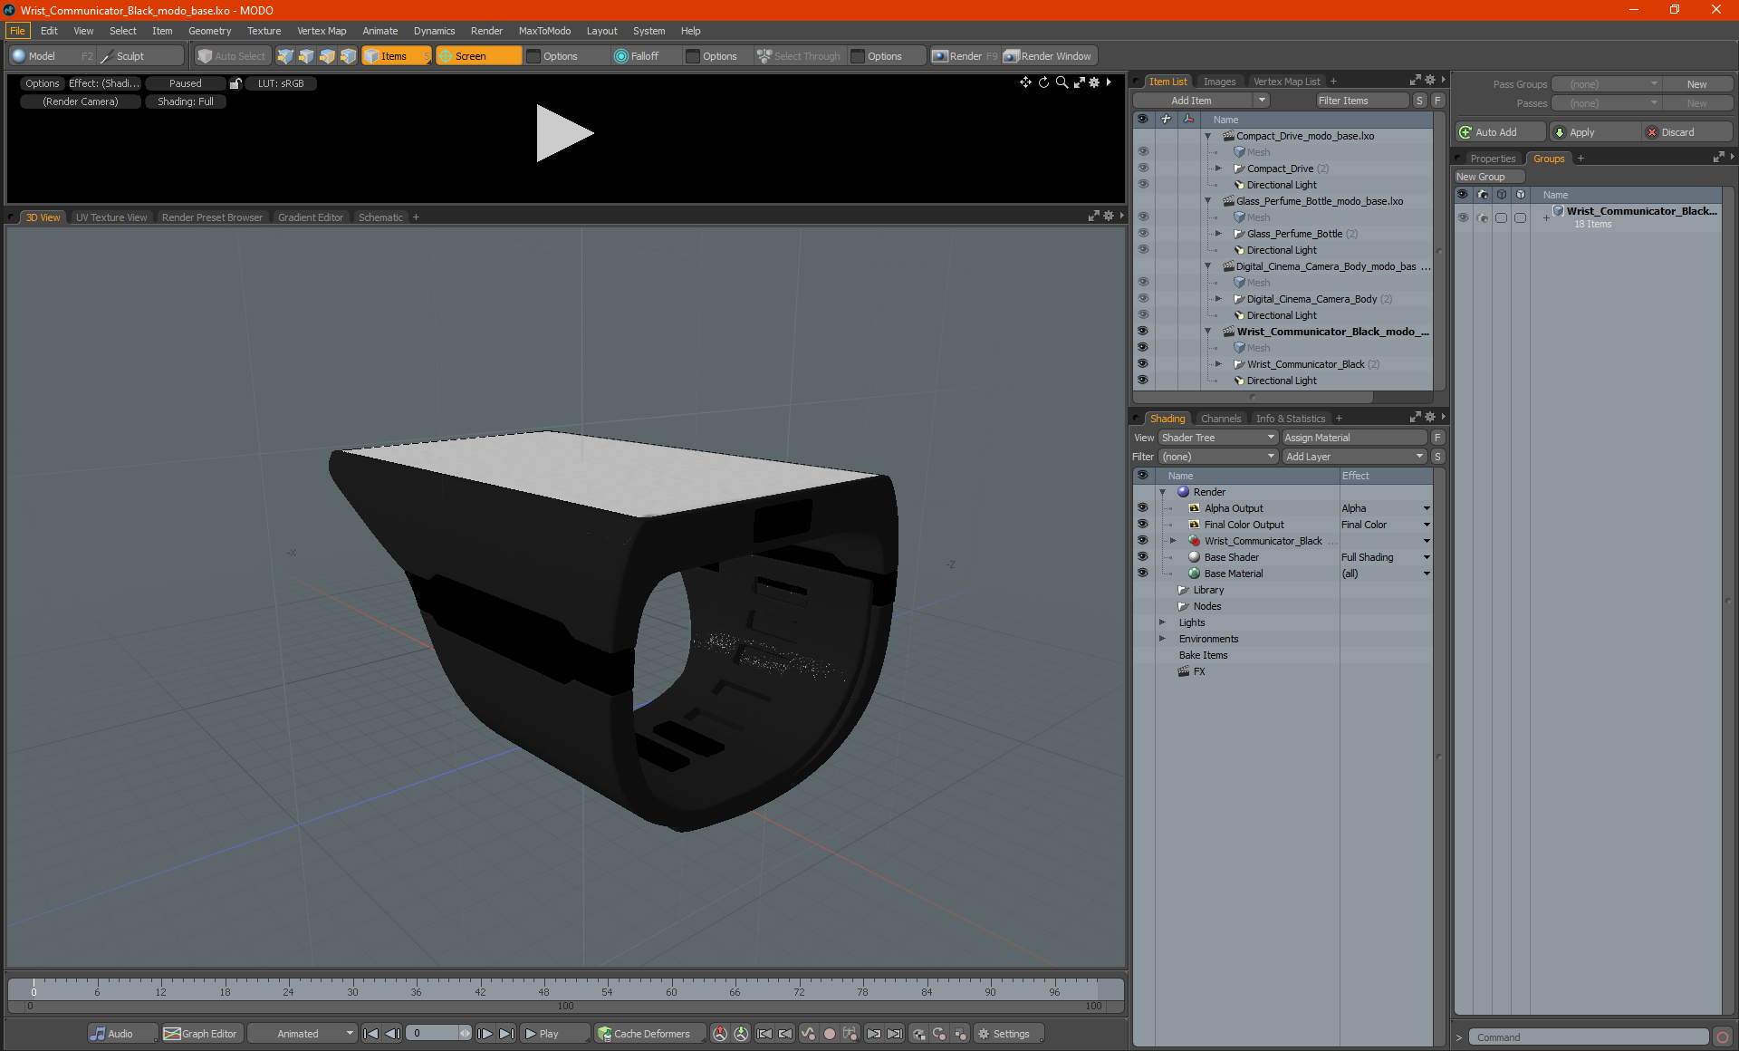Image resolution: width=1739 pixels, height=1051 pixels.
Task: Click the Falloff tool icon
Action: tap(620, 56)
